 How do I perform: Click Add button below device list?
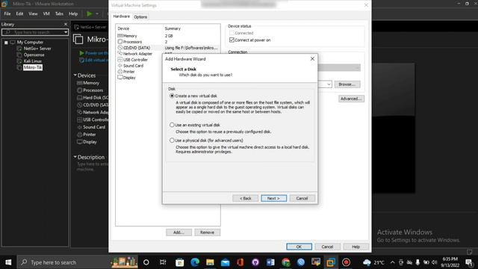point(179,232)
